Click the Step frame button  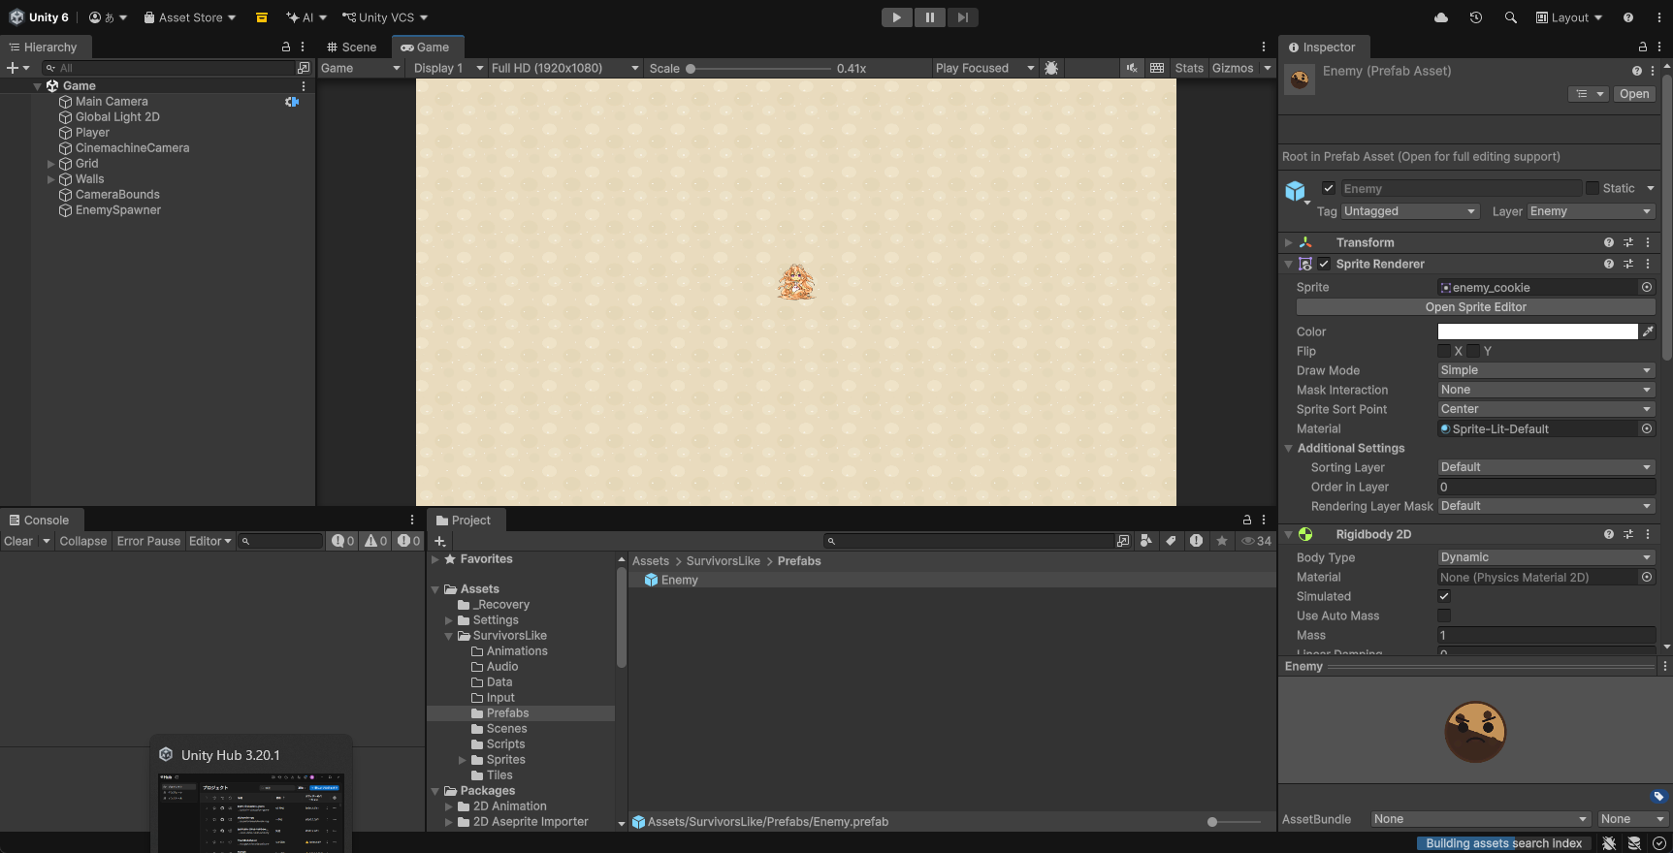(x=962, y=17)
